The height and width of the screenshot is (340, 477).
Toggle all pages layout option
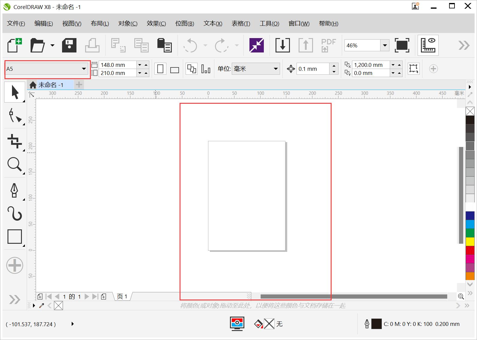[x=191, y=69]
